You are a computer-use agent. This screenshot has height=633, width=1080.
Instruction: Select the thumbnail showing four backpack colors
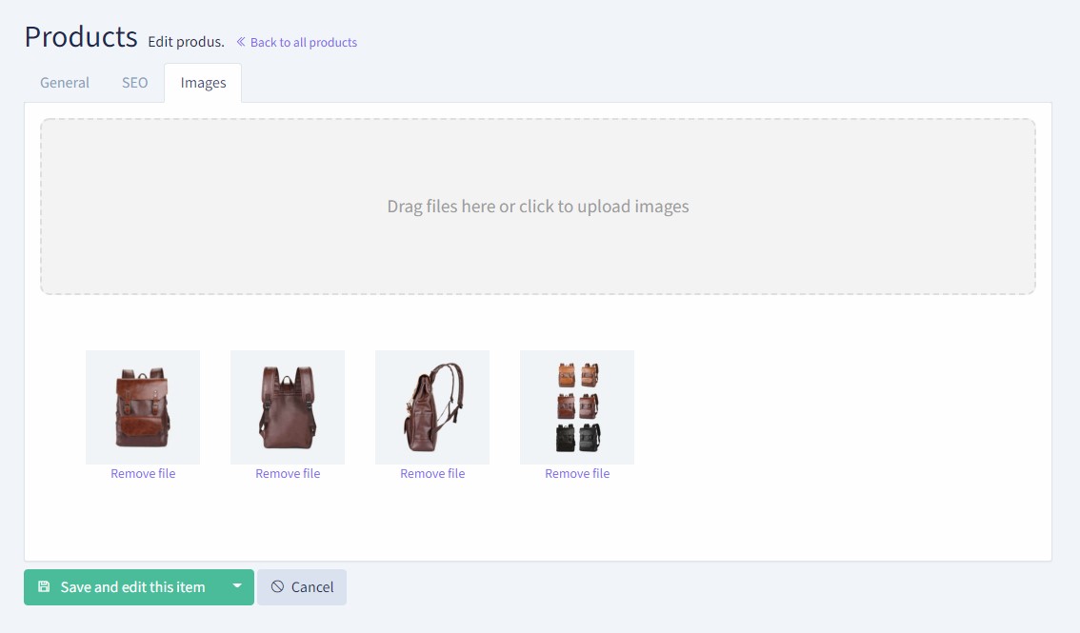576,406
